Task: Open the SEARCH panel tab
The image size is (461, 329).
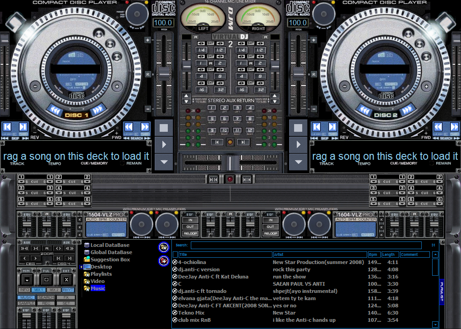Action: [46, 297]
